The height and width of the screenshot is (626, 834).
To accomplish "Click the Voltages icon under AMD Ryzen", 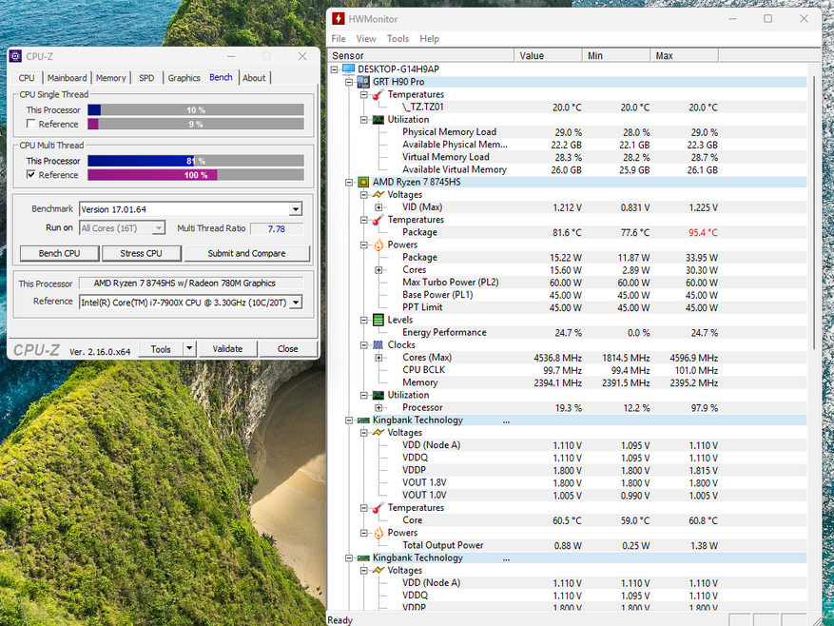I will click(x=378, y=195).
